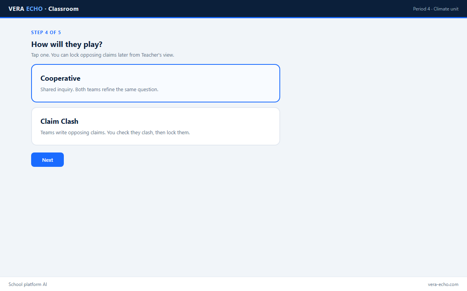Open Period 4 · Climate unit header label
Screen dimensions: 467x291
pos(436,9)
